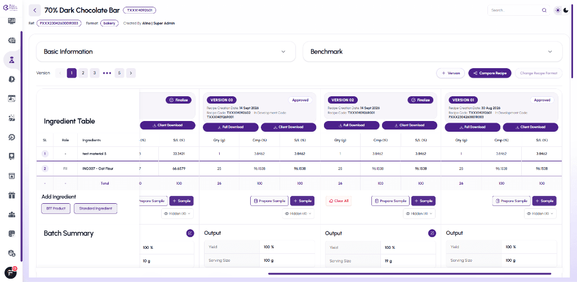The height and width of the screenshot is (282, 577).
Task: Click + Sample under Version 02
Action: pyautogui.click(x=424, y=201)
